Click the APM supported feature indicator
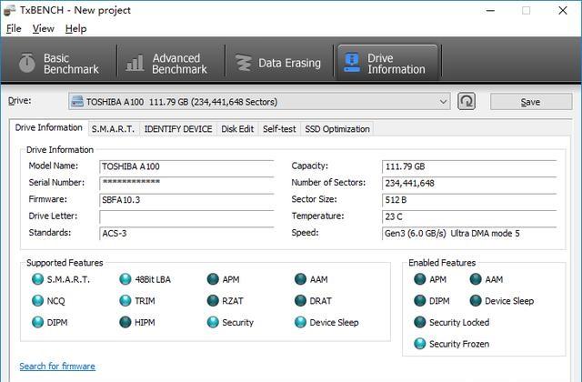The image size is (582, 382). coord(213,279)
